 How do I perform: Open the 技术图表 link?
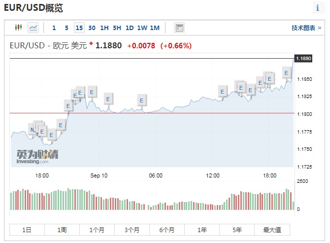305,28
